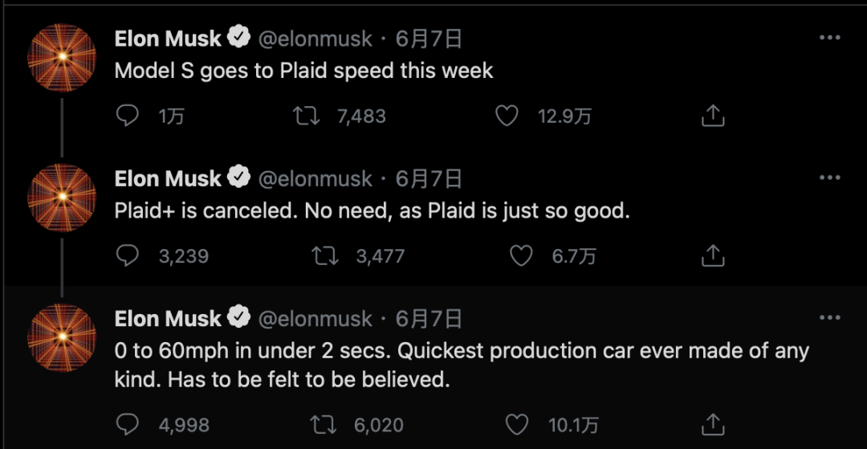Reply to the 0 to 60mph tweet
Screen dimensions: 867x449
128,424
